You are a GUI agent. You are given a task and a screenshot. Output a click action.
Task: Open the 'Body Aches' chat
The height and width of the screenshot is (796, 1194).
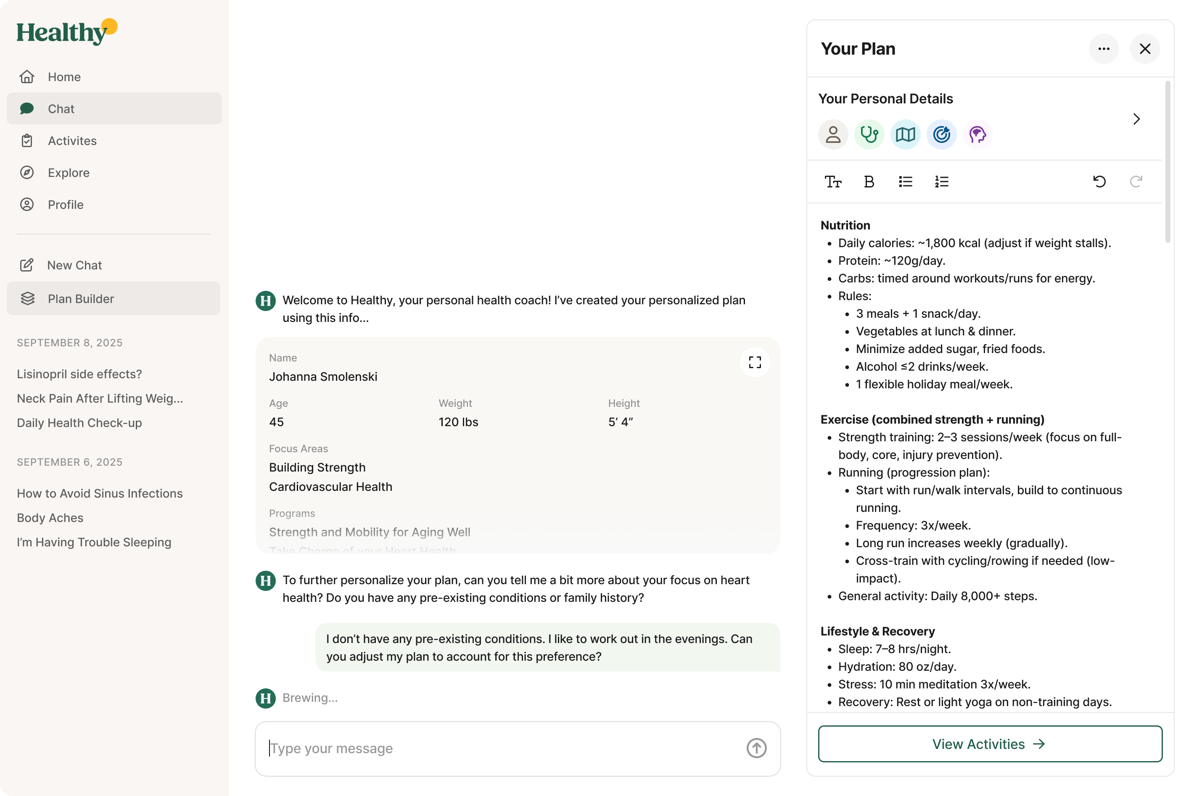point(50,518)
